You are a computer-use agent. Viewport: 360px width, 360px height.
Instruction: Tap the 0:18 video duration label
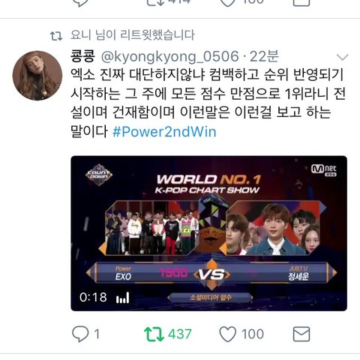(x=93, y=298)
